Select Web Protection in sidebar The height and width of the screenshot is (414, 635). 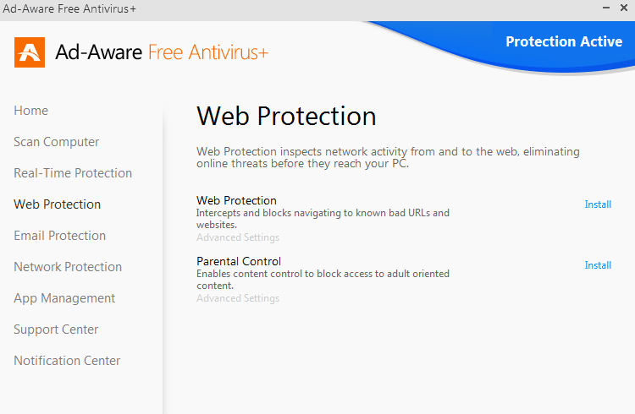click(57, 204)
